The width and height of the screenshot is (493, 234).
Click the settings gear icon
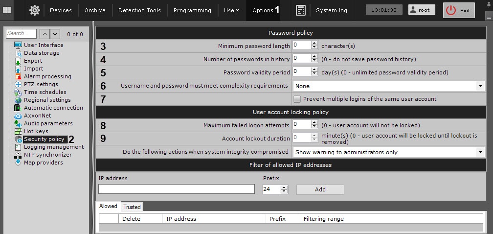tap(35, 10)
